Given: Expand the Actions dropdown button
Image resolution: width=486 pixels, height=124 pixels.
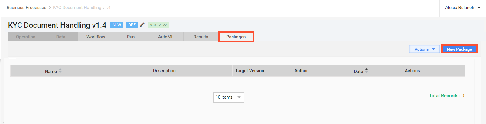Looking at the screenshot, I should tap(424, 49).
